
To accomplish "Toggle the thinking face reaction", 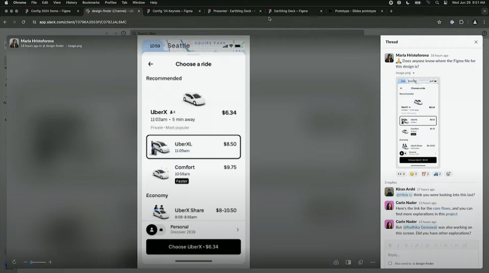I will point(413,174).
